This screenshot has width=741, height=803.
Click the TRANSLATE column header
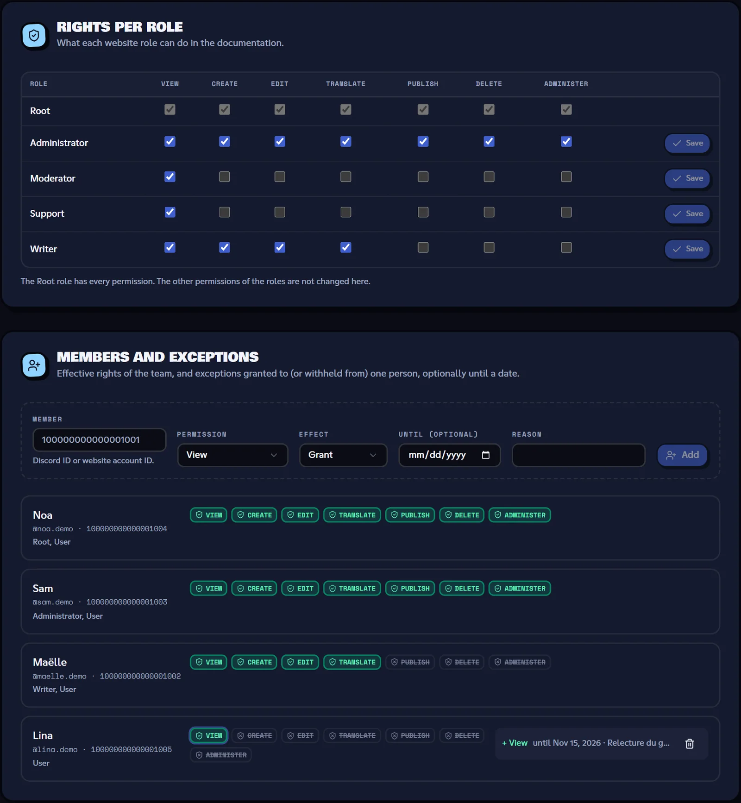345,84
